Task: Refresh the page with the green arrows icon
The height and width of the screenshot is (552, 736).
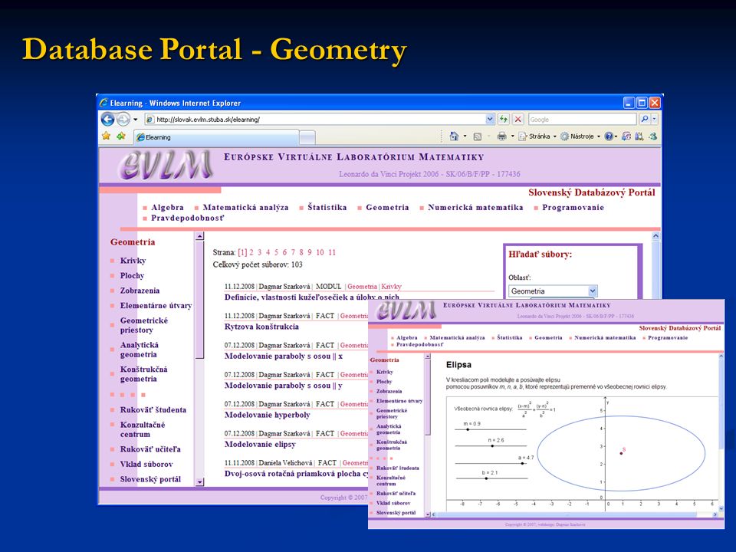Action: [503, 120]
